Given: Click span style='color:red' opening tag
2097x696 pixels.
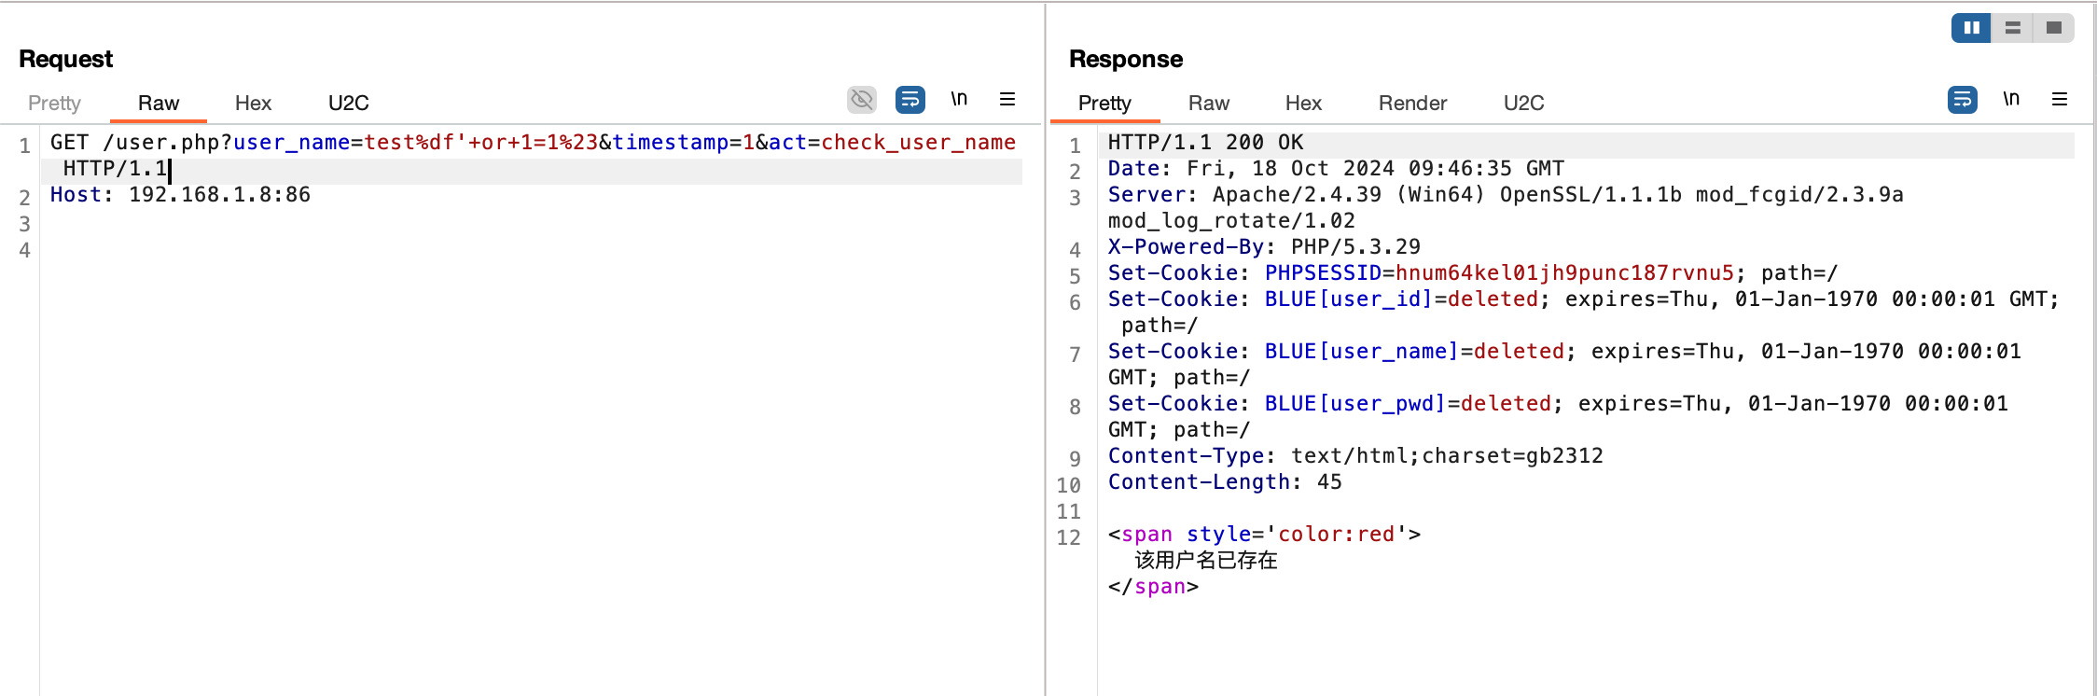Looking at the screenshot, I should pyautogui.click(x=1264, y=534).
